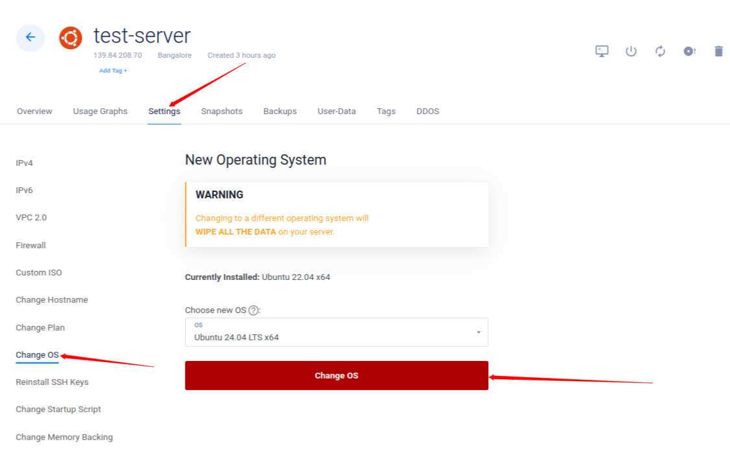Select VPC 2.0 in sidebar
Viewport: 730px width, 455px height.
pos(31,218)
